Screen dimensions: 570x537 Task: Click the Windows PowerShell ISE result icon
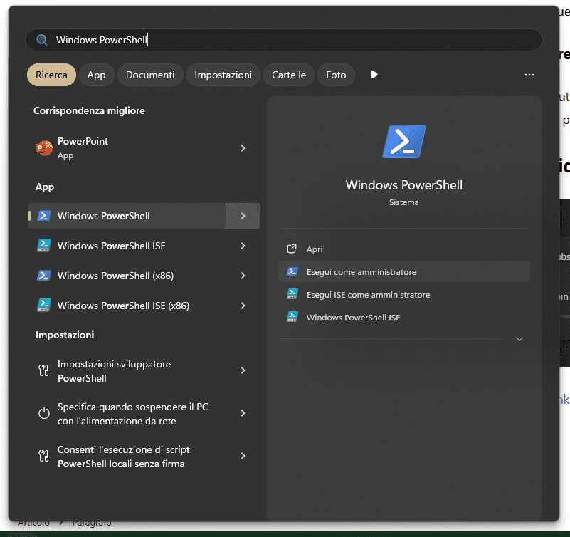(x=44, y=246)
